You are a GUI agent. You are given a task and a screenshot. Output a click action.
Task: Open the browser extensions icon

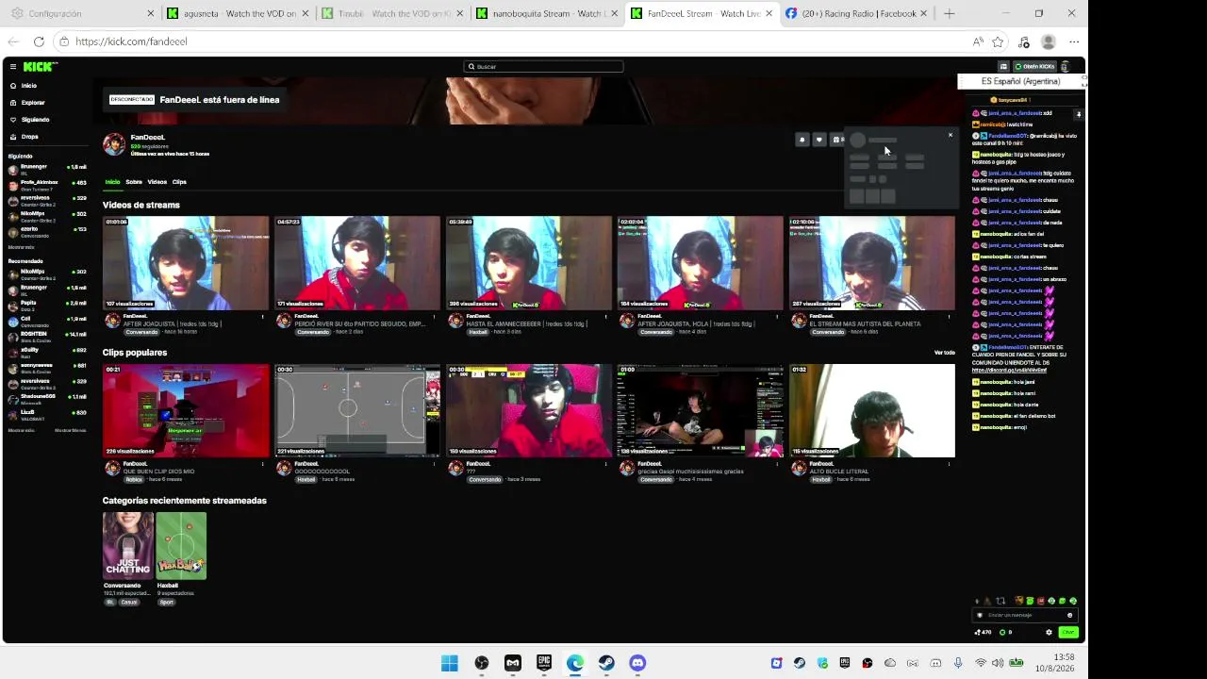1024,41
